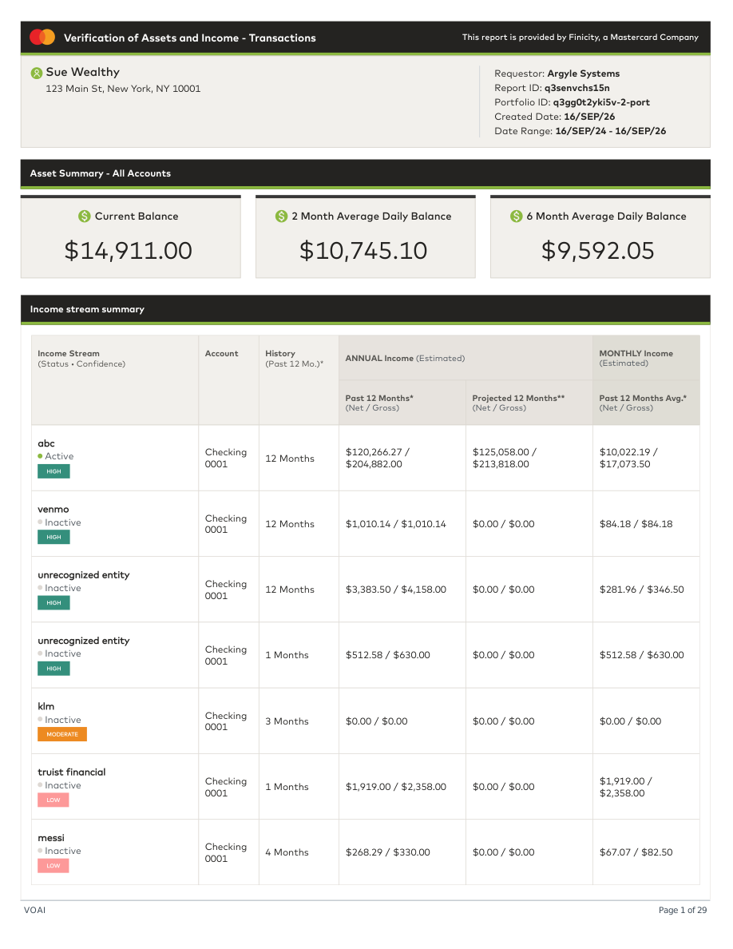Click the HIGH confidence badge under abc
733x949 pixels.
[53, 471]
